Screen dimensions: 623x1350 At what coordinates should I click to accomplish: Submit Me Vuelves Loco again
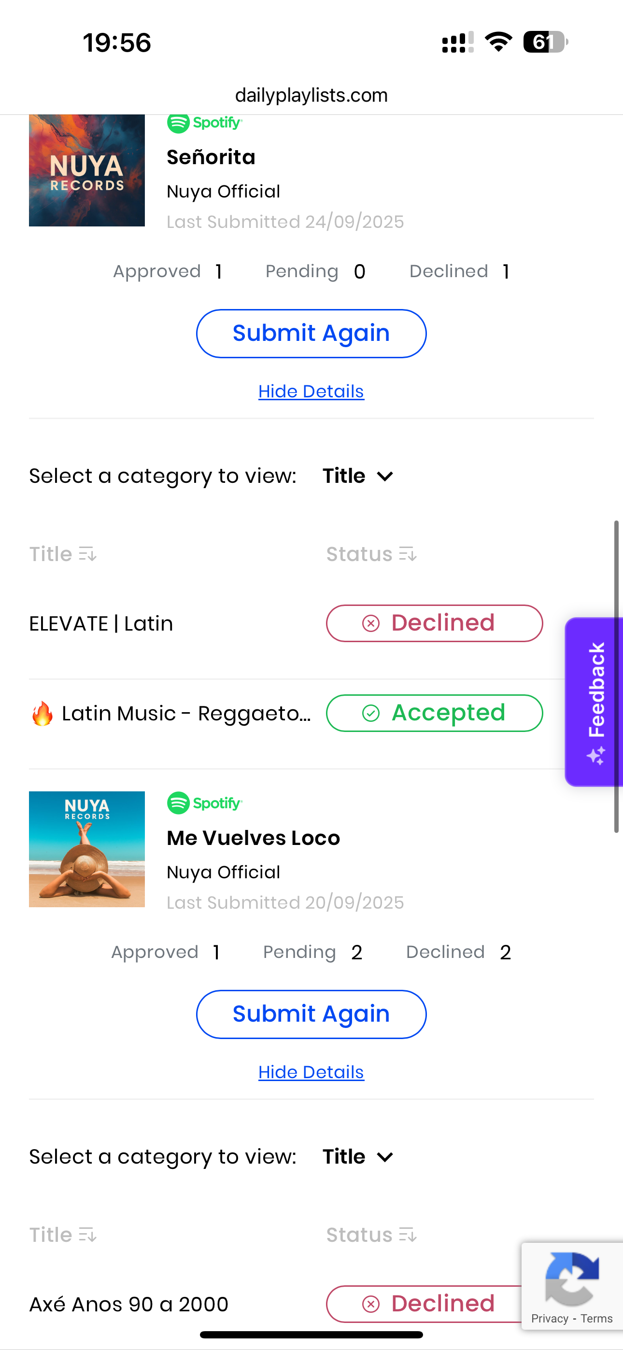point(311,1014)
